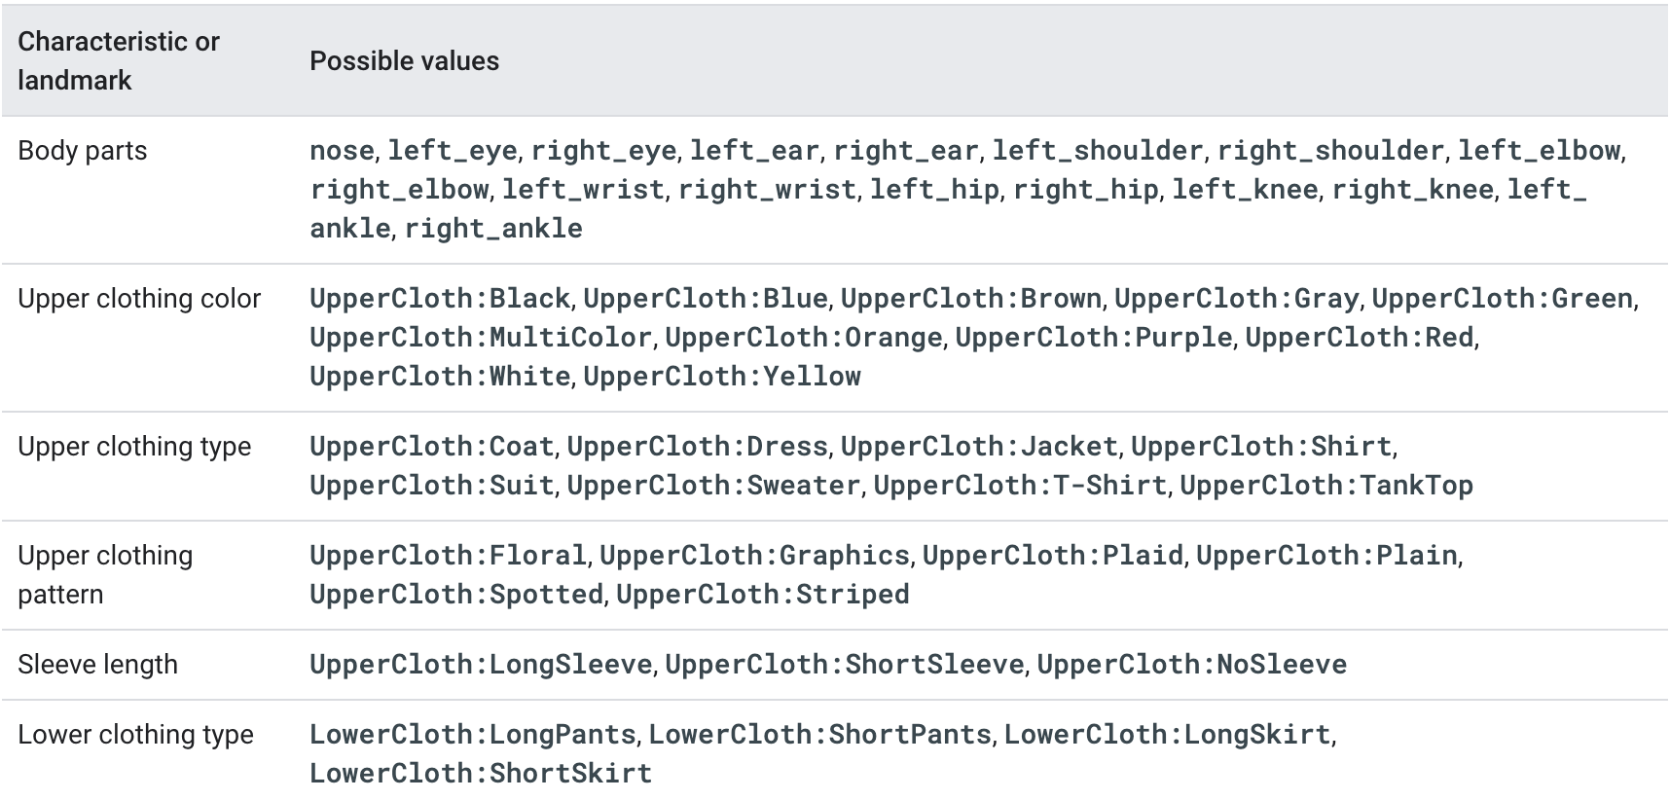Select the UpperCloth:TankTop value
This screenshot has height=800, width=1670.
pos(1326,486)
